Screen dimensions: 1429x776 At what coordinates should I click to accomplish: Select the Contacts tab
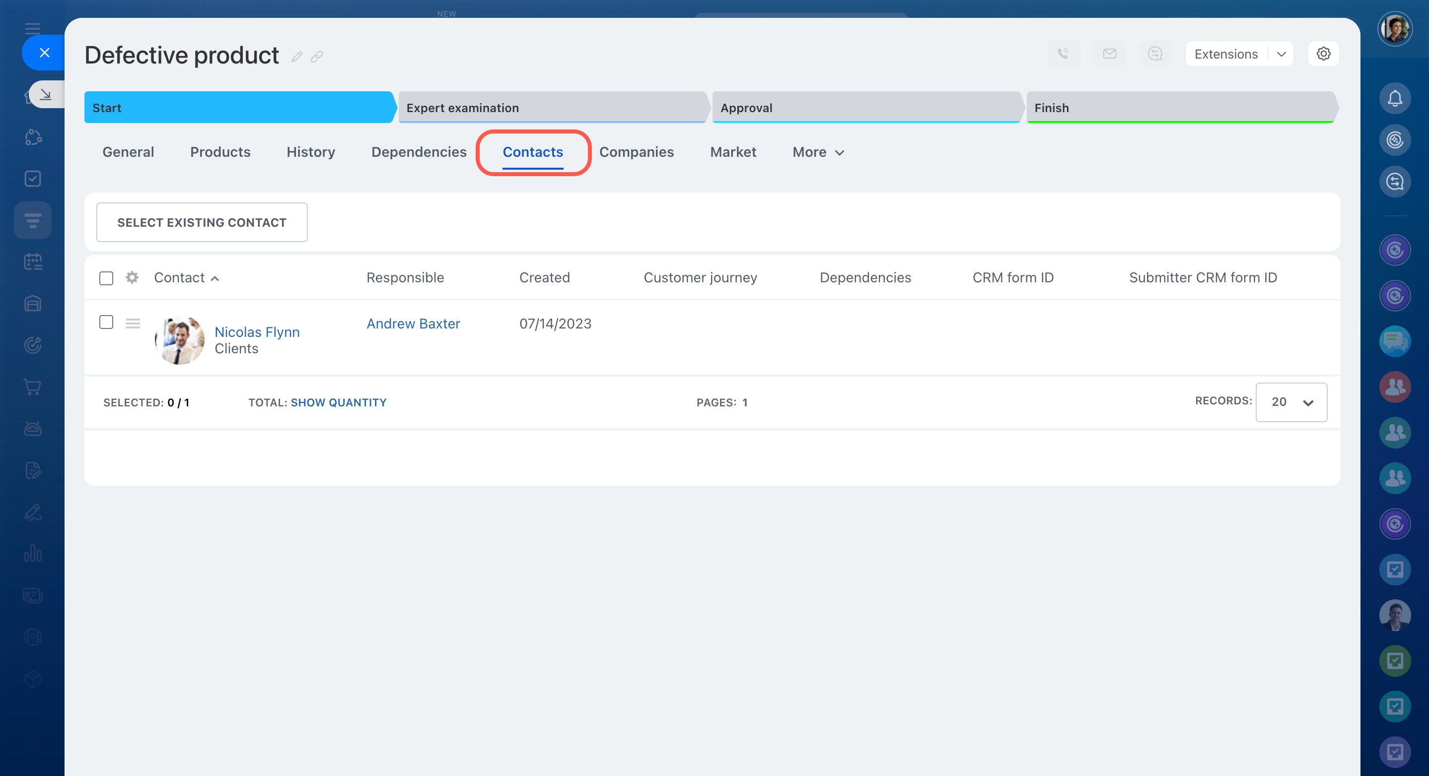pyautogui.click(x=533, y=152)
